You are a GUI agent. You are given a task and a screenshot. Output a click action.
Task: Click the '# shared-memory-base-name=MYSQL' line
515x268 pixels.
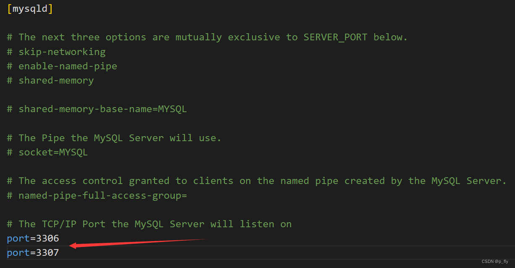(x=97, y=109)
